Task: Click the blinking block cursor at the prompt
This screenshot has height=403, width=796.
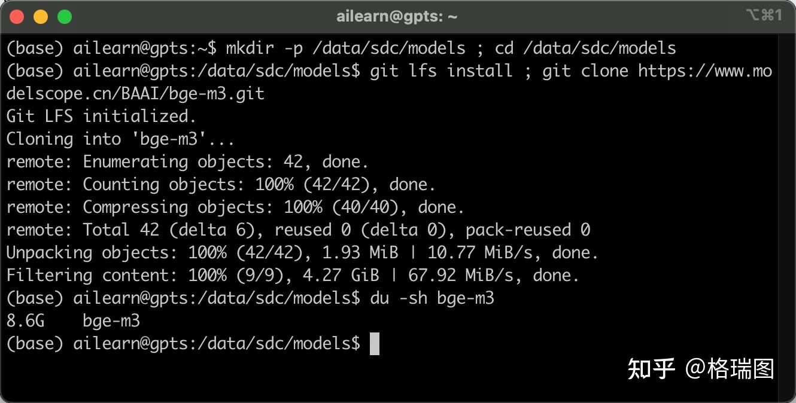Action: coord(375,344)
